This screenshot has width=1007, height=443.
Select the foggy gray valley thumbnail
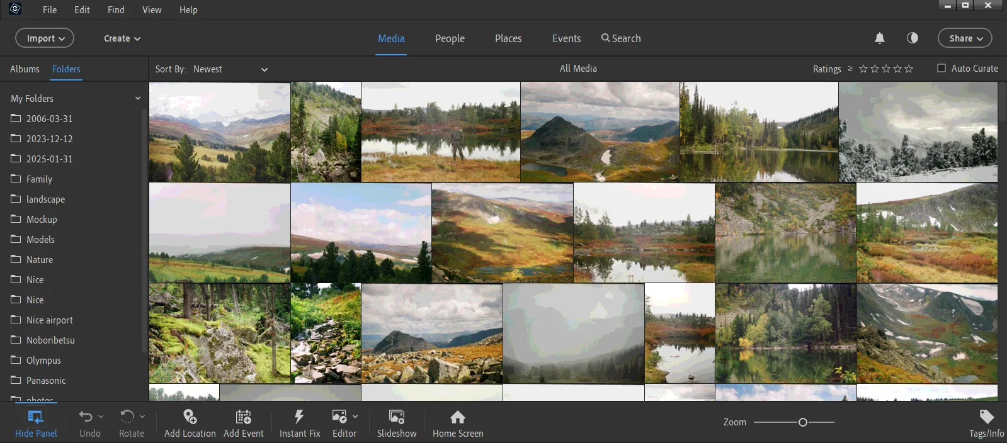(574, 334)
